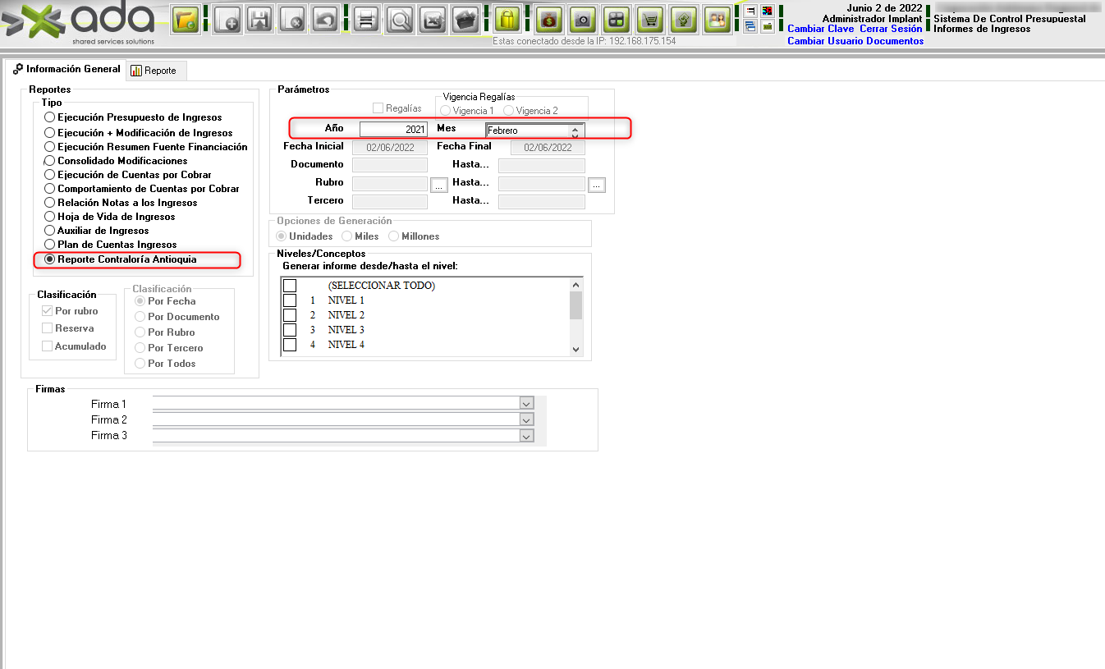The height and width of the screenshot is (669, 1105).
Task: Choose the Auxiliar de Ingresos option
Action: pyautogui.click(x=50, y=231)
